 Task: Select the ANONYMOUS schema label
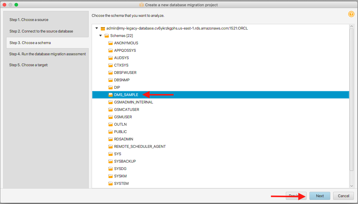[x=126, y=43]
